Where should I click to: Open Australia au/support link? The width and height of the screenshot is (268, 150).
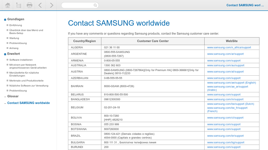click(x=225, y=65)
